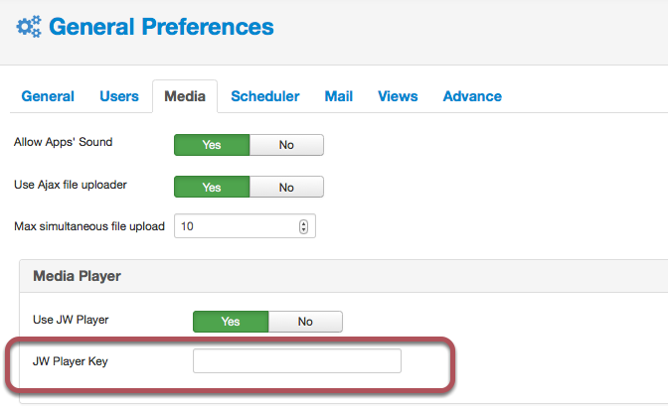Click the Media Player section header
668x408 pixels.
[78, 276]
